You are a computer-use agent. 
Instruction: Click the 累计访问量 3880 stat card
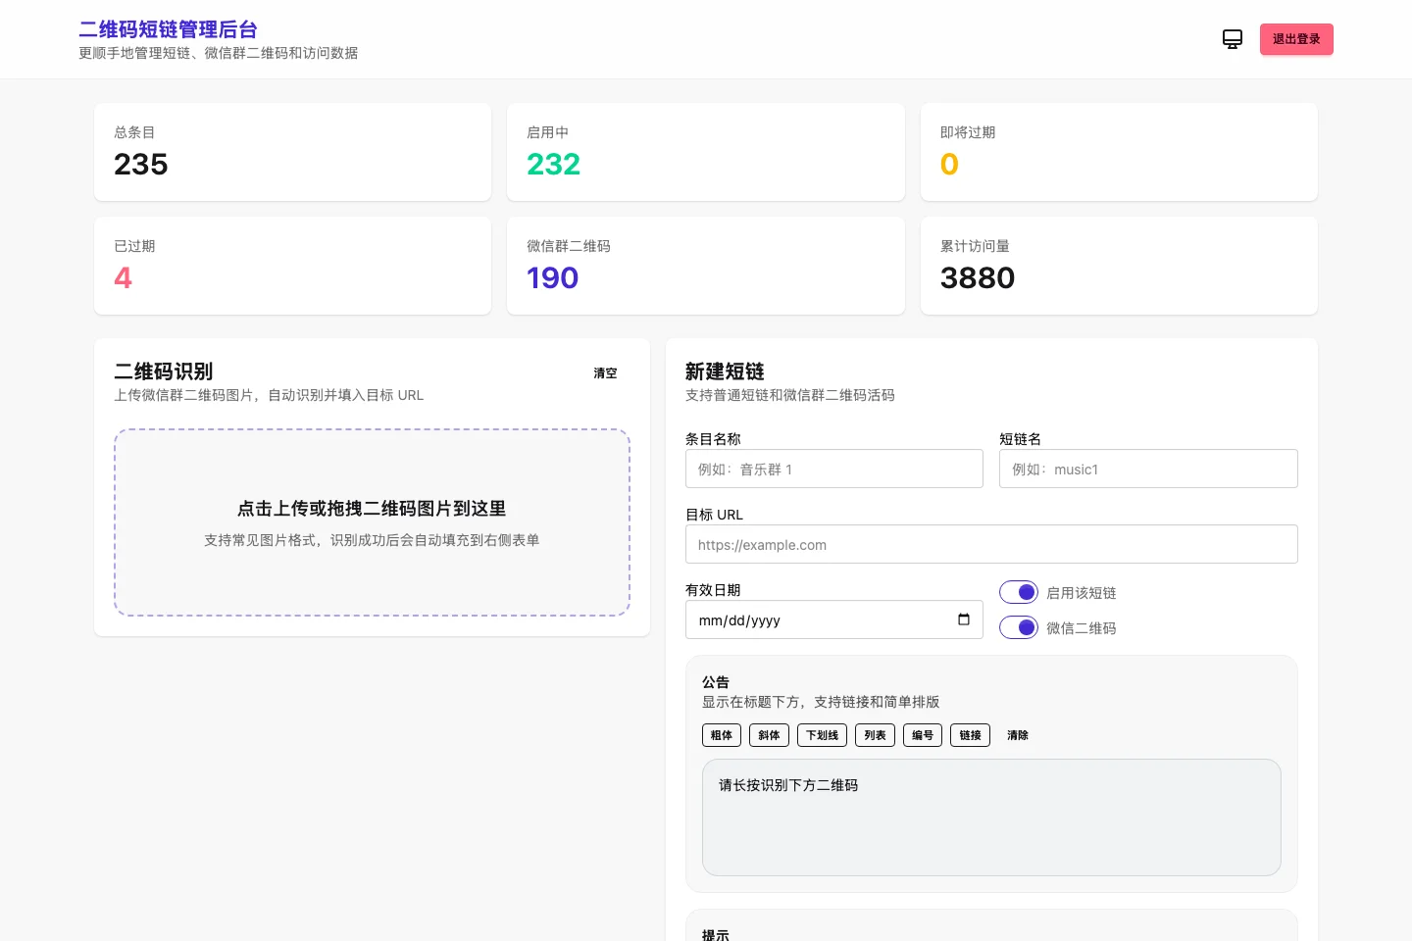tap(1119, 266)
